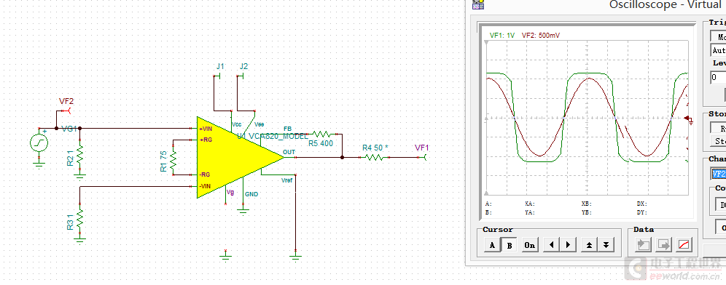
Task: Click the Data export arrow icon
Action: 664,245
